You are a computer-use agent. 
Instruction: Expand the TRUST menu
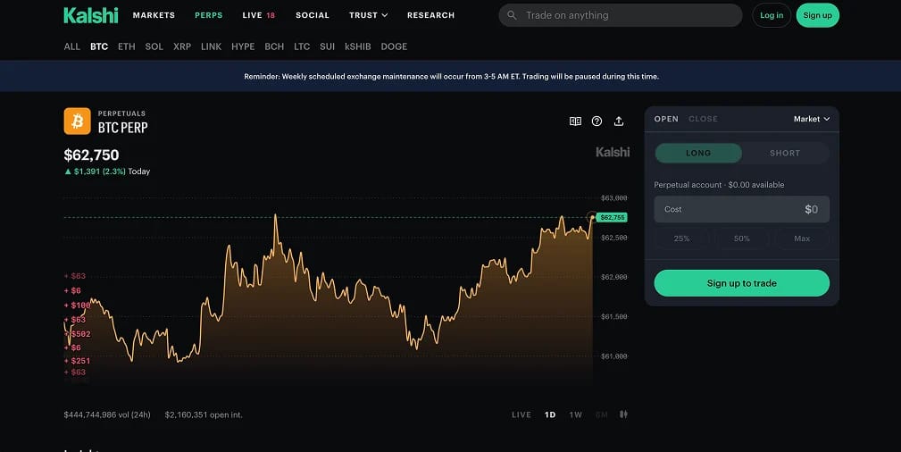point(368,15)
